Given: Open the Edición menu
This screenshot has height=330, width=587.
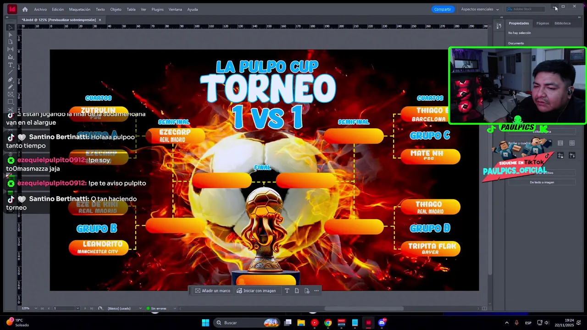Looking at the screenshot, I should [58, 9].
